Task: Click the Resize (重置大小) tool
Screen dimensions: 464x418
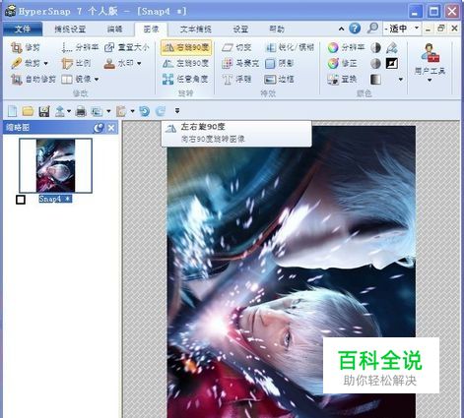Action: [x=127, y=47]
